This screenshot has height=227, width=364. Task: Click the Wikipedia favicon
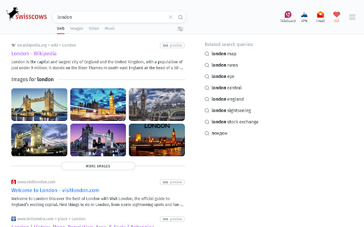click(x=14, y=45)
